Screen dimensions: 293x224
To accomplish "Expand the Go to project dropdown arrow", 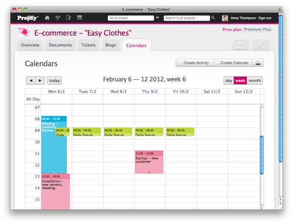I will (158, 18).
